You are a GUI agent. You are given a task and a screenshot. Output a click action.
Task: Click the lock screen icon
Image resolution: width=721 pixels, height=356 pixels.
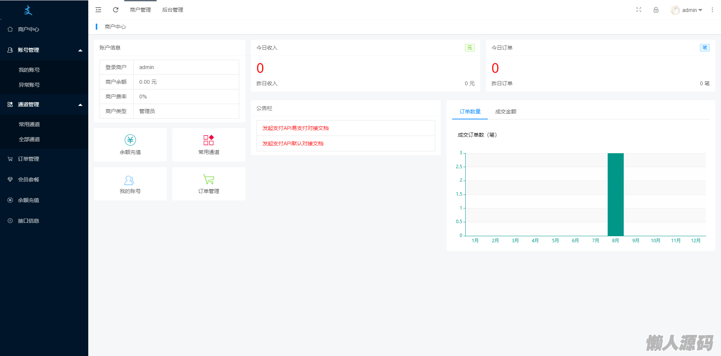(x=656, y=10)
